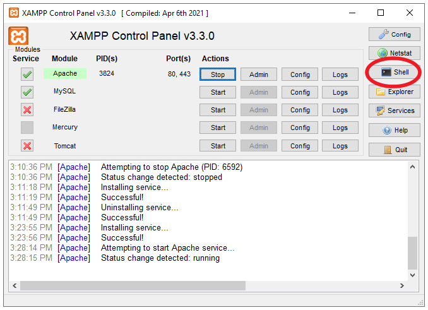The width and height of the screenshot is (428, 310).
Task: Toggle the Apache service checkbox
Action: (27, 75)
